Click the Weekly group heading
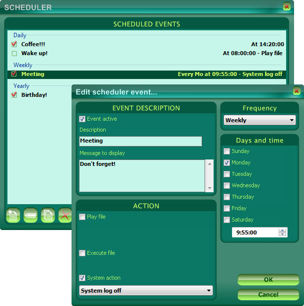Viewport: 304px width, 306px height. tap(23, 65)
